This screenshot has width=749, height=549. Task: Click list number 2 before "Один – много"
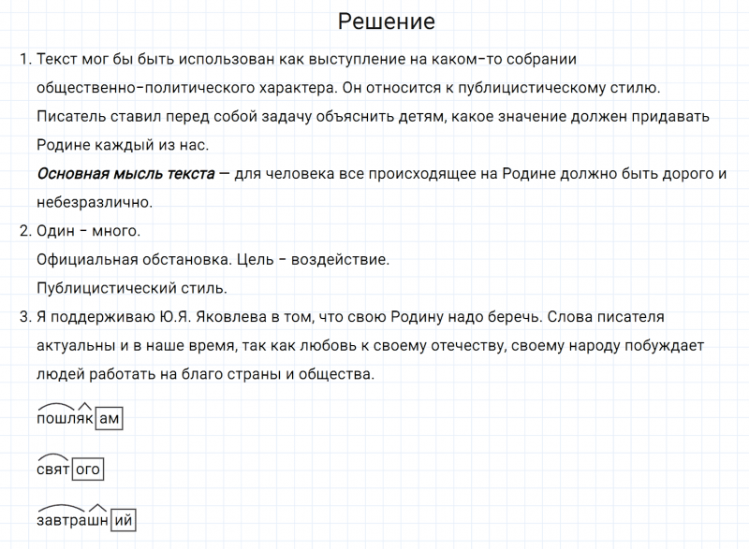(24, 230)
